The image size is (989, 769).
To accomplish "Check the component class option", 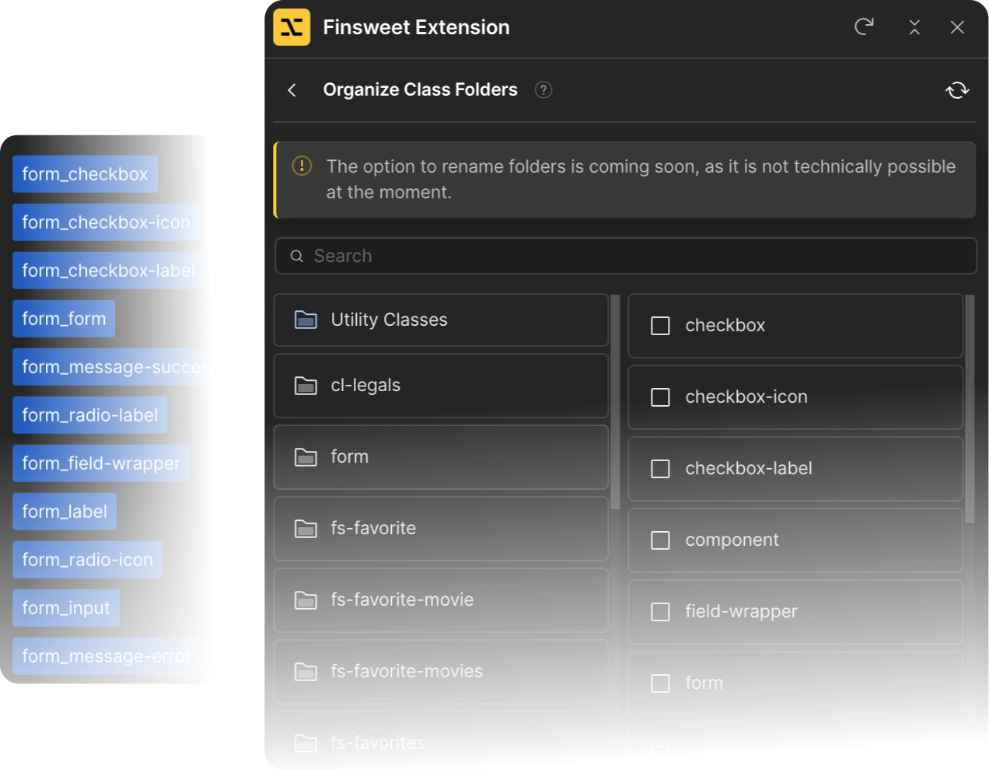I will (660, 540).
